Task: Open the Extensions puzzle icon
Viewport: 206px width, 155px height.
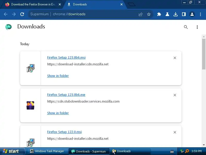Action: [159, 14]
